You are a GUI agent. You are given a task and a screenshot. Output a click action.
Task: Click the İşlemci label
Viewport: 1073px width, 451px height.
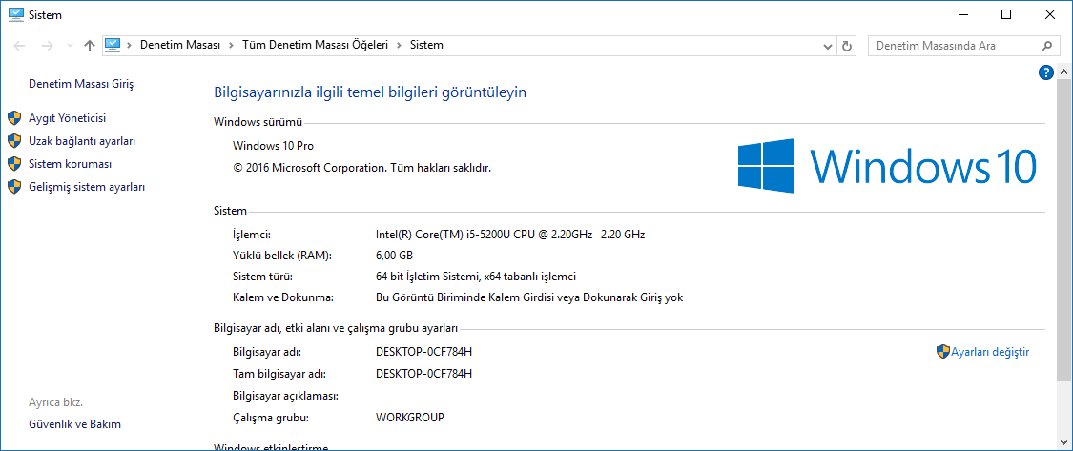tap(252, 234)
